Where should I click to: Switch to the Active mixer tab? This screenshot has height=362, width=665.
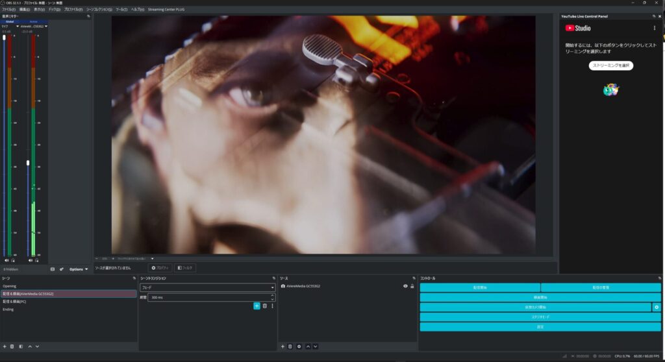click(34, 21)
